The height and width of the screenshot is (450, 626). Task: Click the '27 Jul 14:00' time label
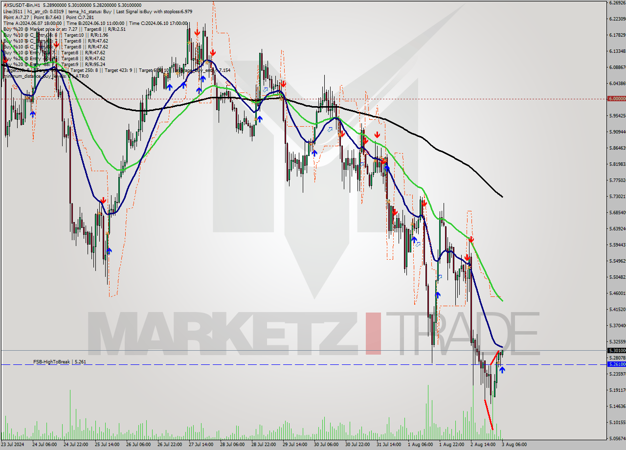[201, 445]
